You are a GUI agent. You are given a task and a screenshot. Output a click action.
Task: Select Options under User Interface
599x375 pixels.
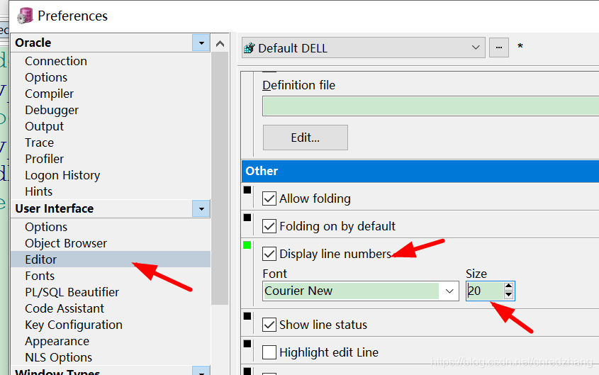pyautogui.click(x=46, y=228)
